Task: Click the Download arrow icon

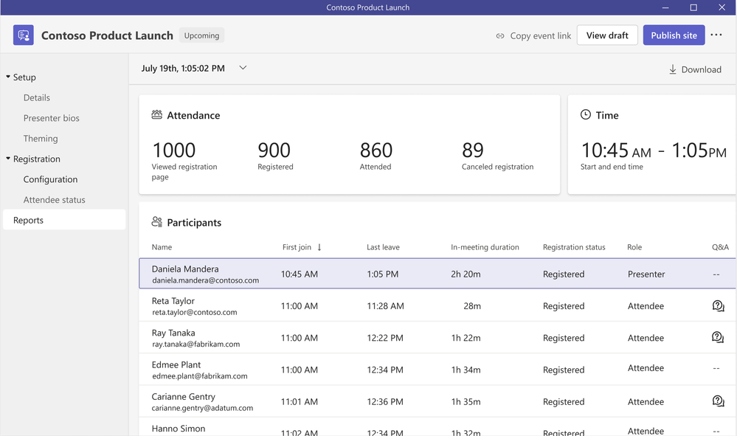Action: click(x=673, y=69)
